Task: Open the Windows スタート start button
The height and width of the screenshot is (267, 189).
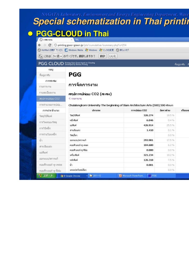Action: pyautogui.click(x=46, y=175)
